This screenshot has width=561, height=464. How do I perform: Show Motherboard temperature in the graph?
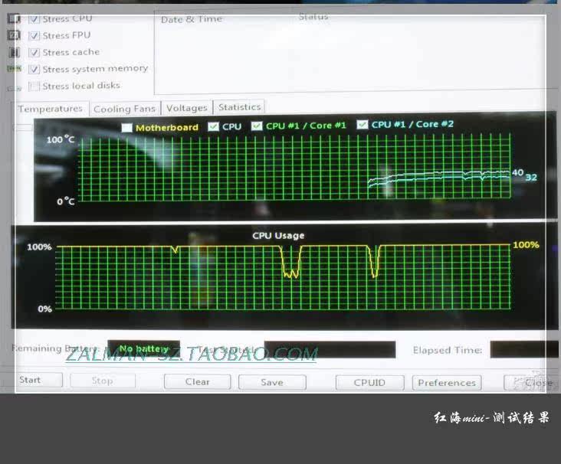pos(127,128)
